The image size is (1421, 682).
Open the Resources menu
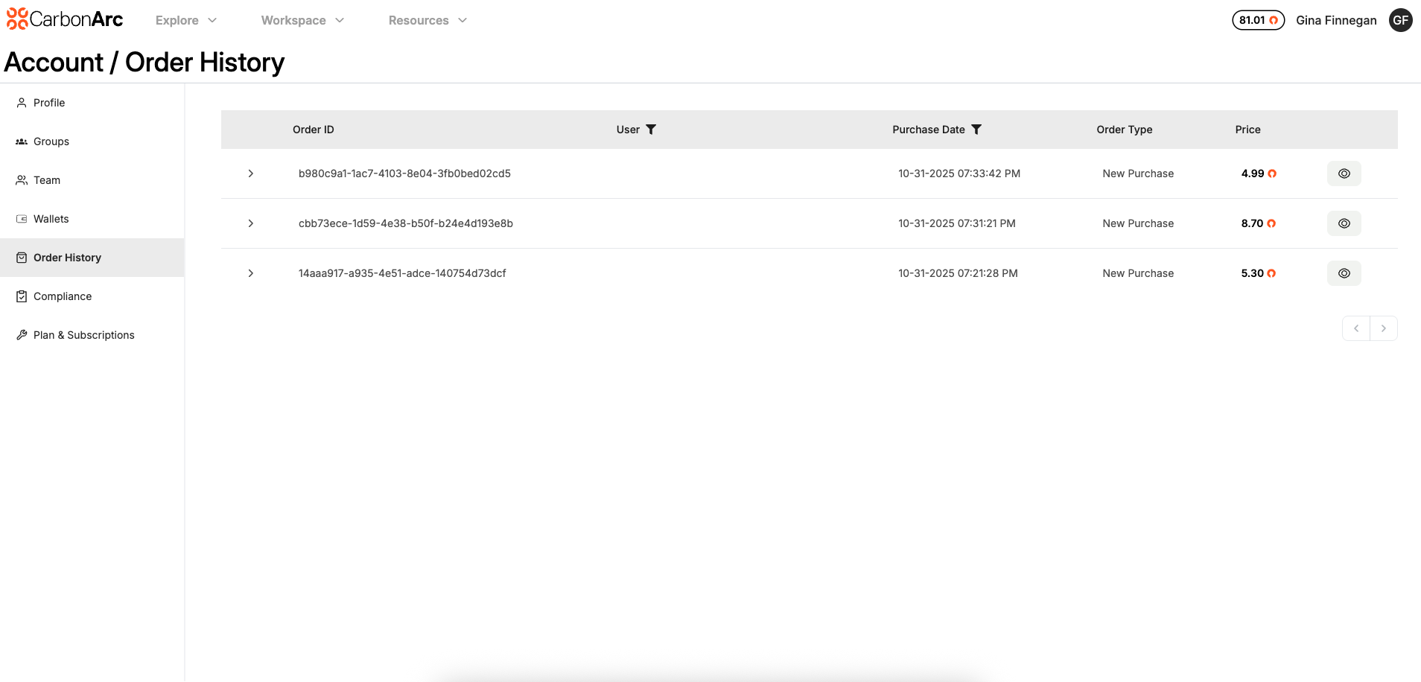click(x=427, y=20)
